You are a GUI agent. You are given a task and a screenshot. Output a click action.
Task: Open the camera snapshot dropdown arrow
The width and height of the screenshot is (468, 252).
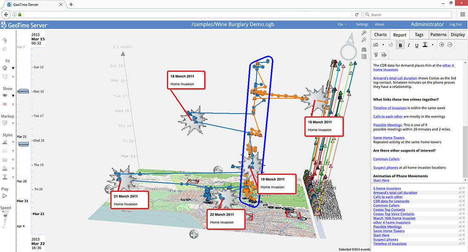coord(383,45)
